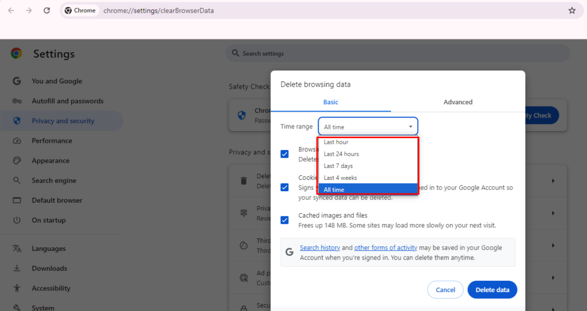
Task: Click the Chrome logo beside Settings
Action: pos(17,53)
